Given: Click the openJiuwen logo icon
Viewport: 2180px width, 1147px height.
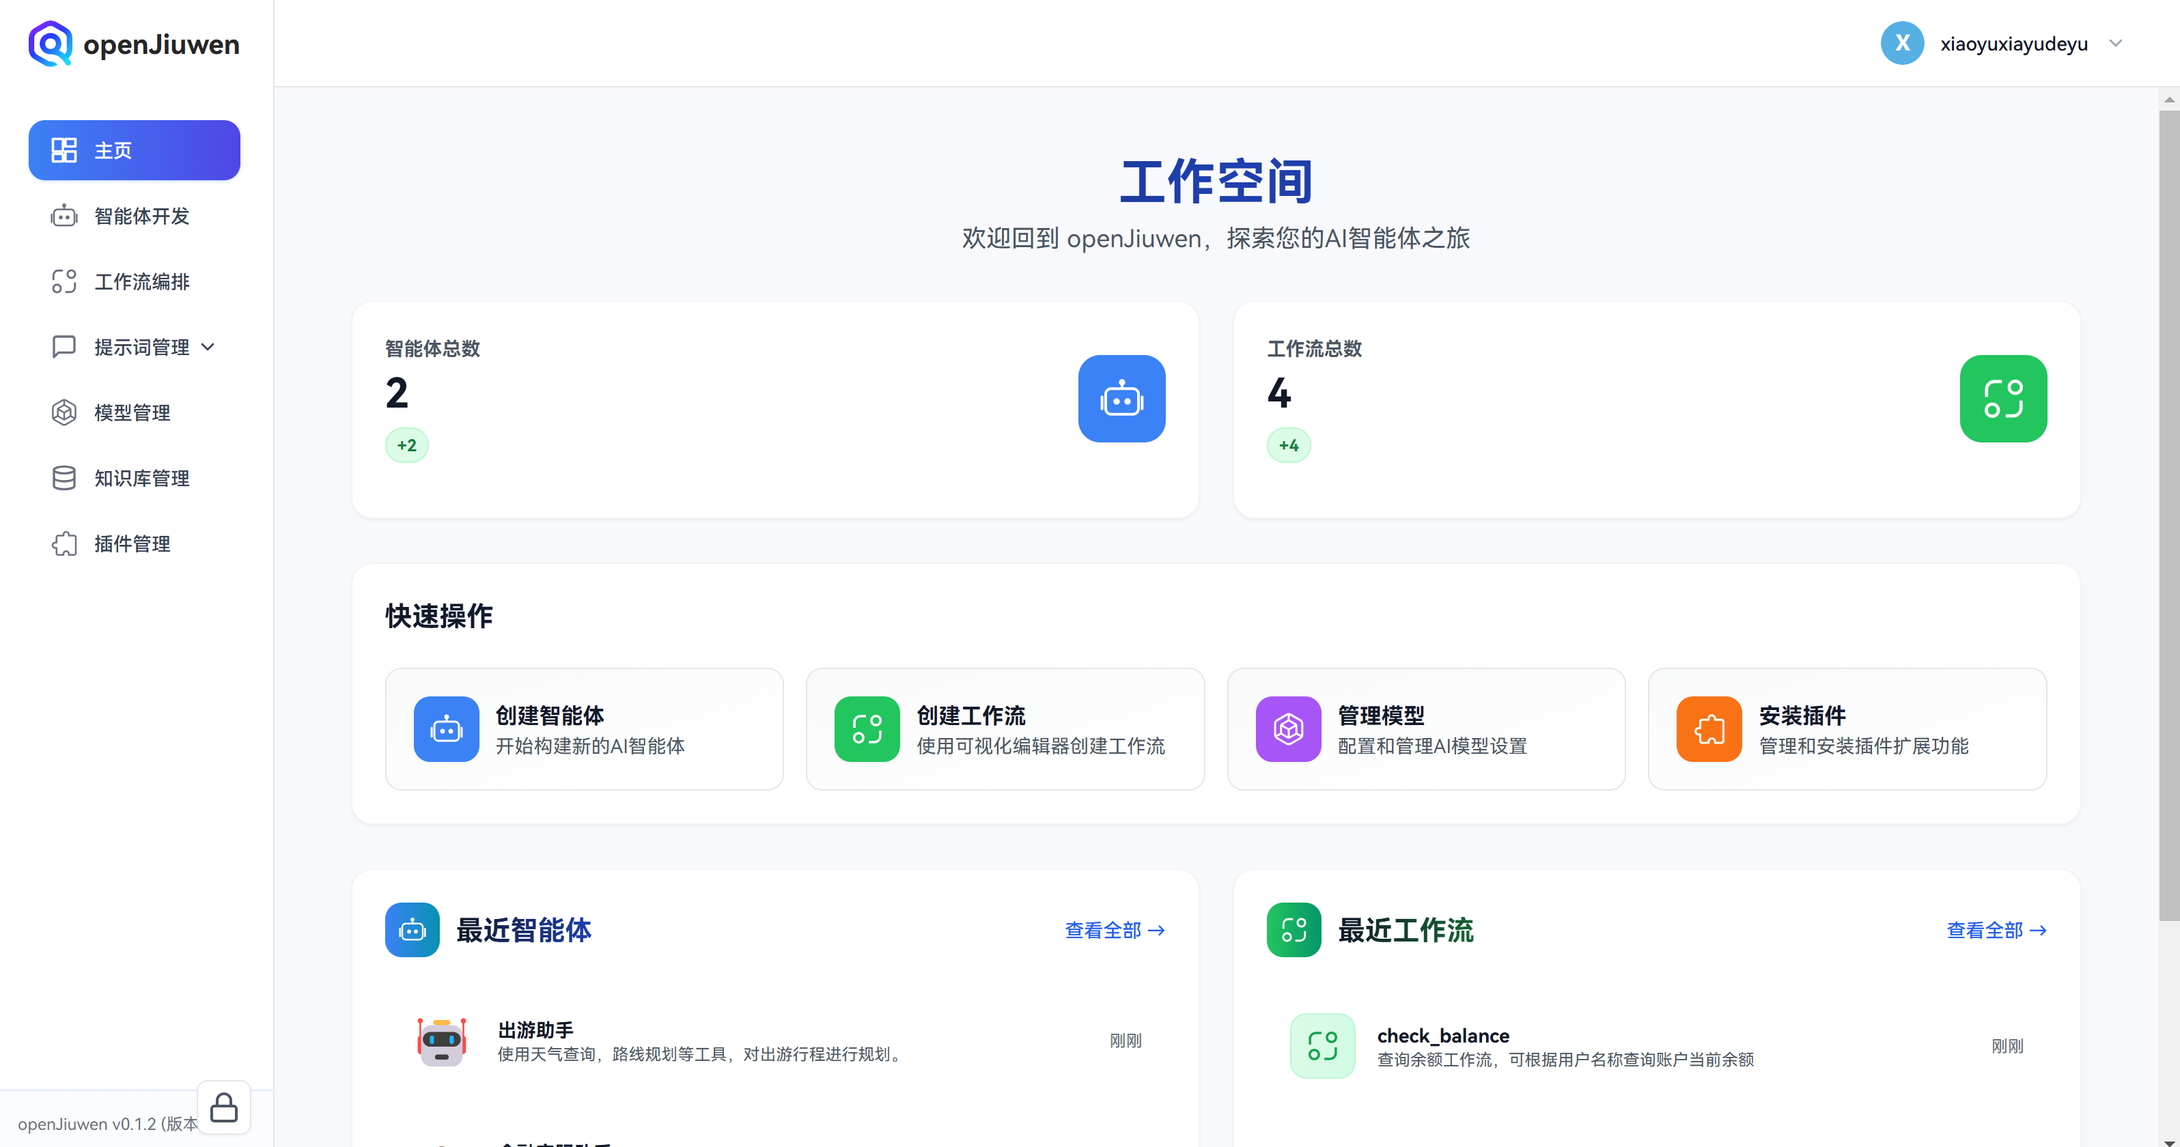Looking at the screenshot, I should click(x=50, y=43).
